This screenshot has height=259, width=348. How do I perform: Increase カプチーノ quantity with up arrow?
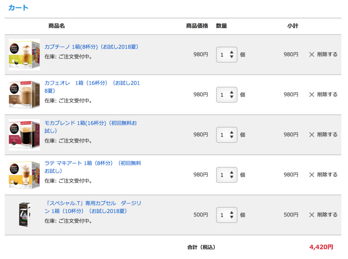click(x=232, y=52)
